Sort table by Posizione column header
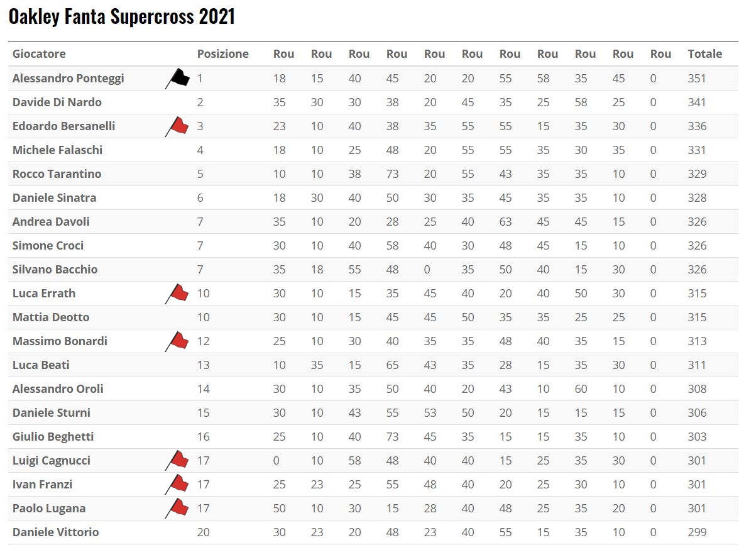The height and width of the screenshot is (545, 739). (x=222, y=54)
